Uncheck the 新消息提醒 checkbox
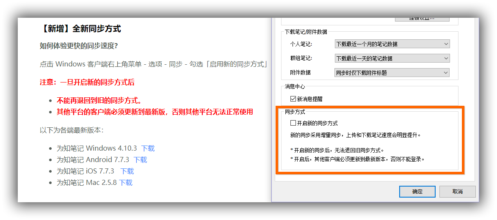Image resolution: width=497 pixels, height=220 pixels. click(293, 99)
